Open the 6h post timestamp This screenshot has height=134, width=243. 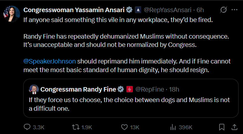tap(200, 10)
